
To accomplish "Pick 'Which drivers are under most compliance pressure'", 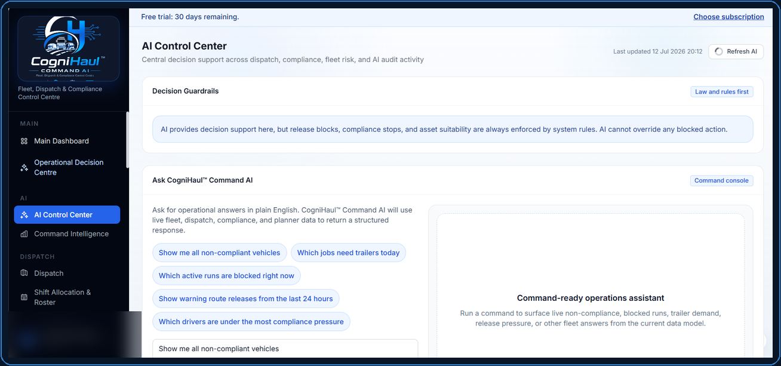I will (251, 322).
